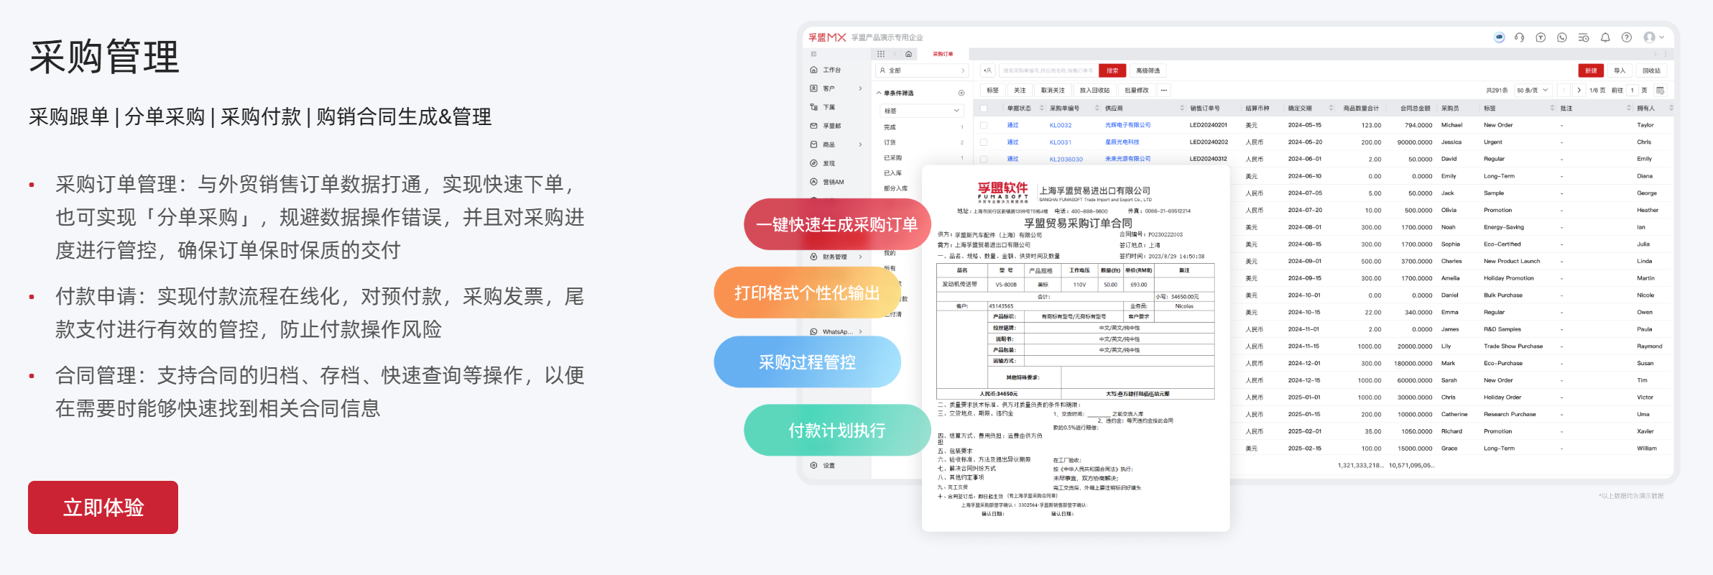Open the notifications bell

pyautogui.click(x=1605, y=37)
